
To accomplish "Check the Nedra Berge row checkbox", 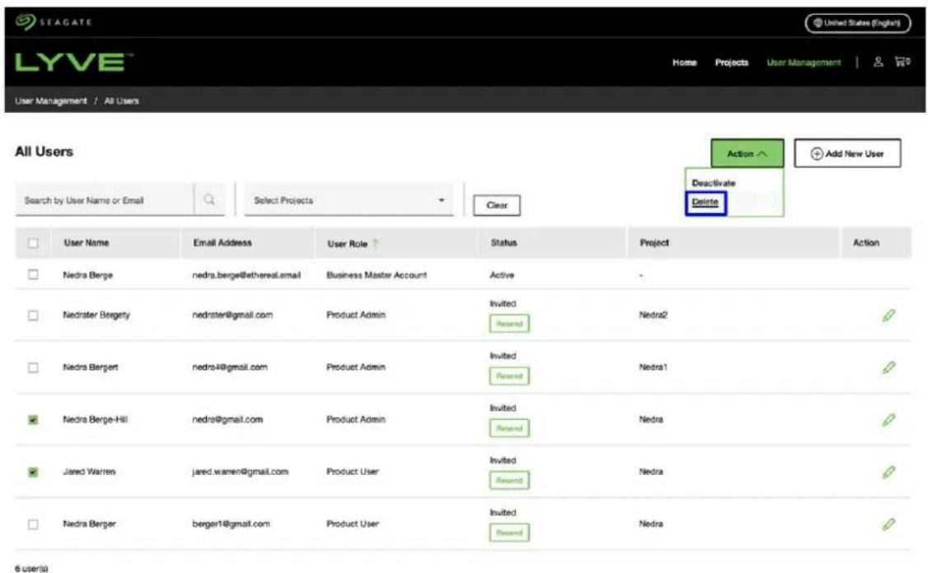I will (33, 275).
